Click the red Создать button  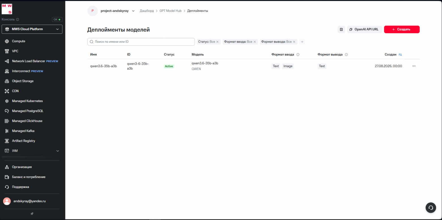[402, 29]
